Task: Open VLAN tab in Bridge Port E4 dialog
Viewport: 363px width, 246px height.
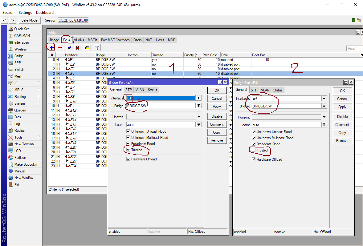Action: coord(265,90)
